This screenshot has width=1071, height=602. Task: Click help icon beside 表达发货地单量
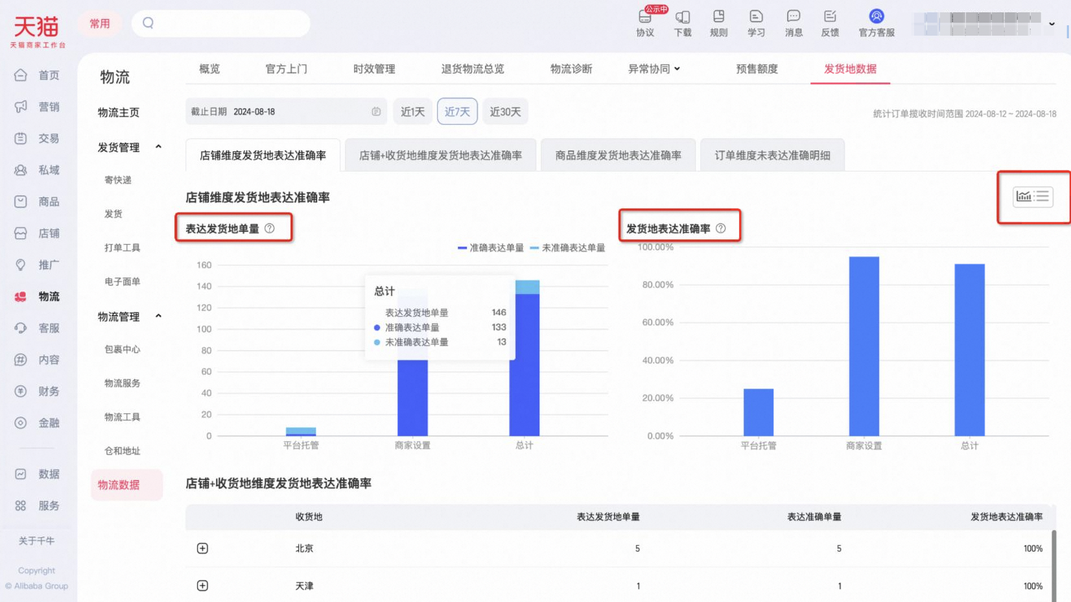coord(270,228)
